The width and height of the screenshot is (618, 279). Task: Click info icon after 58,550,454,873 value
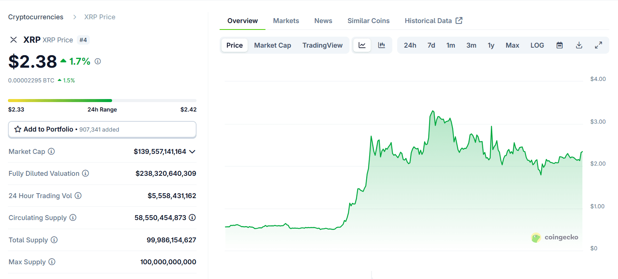[x=192, y=217]
